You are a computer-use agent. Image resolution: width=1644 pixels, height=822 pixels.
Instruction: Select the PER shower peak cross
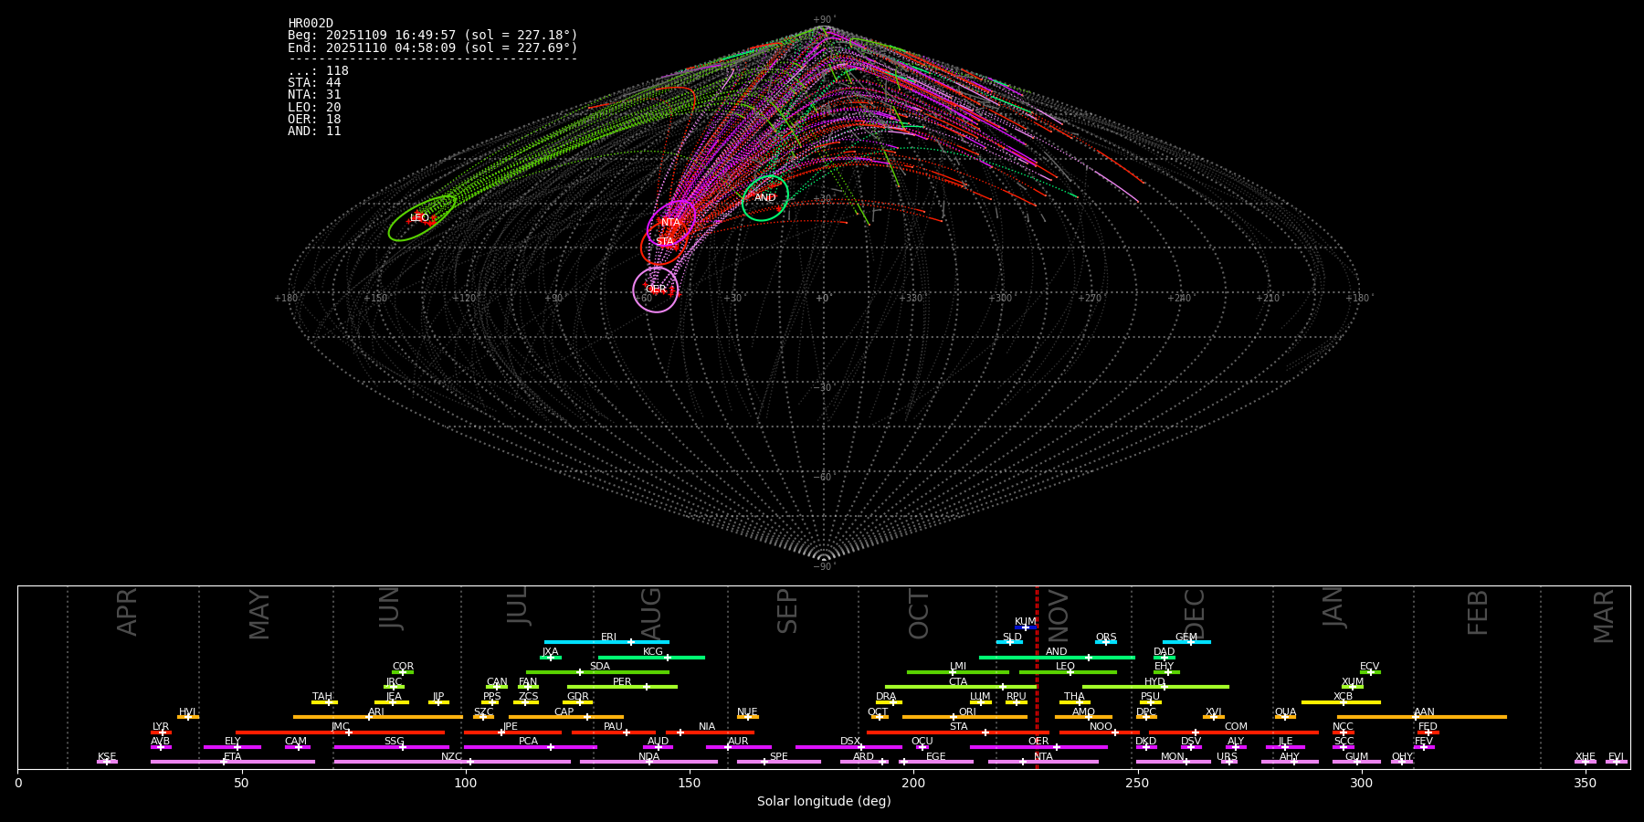click(646, 687)
